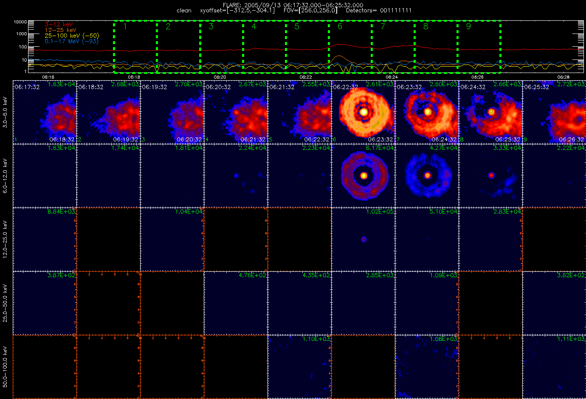Click the '12-25 keV' legend entry
Viewport: 586px width, 399px height.
61,30
